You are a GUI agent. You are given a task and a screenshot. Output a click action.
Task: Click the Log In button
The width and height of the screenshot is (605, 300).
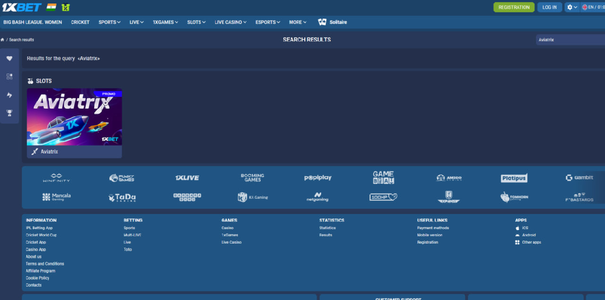click(x=550, y=7)
